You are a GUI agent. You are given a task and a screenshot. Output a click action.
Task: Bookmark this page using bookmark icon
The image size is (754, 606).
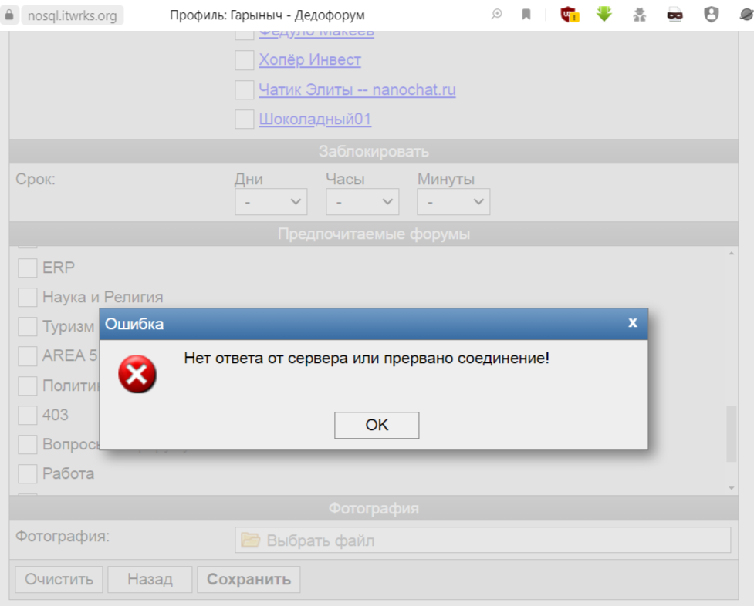526,15
